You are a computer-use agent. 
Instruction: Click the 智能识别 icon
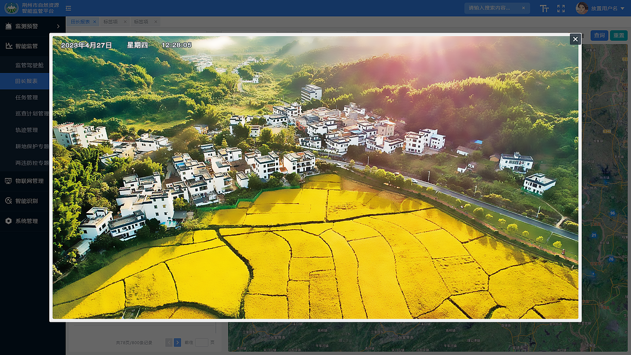pos(8,201)
